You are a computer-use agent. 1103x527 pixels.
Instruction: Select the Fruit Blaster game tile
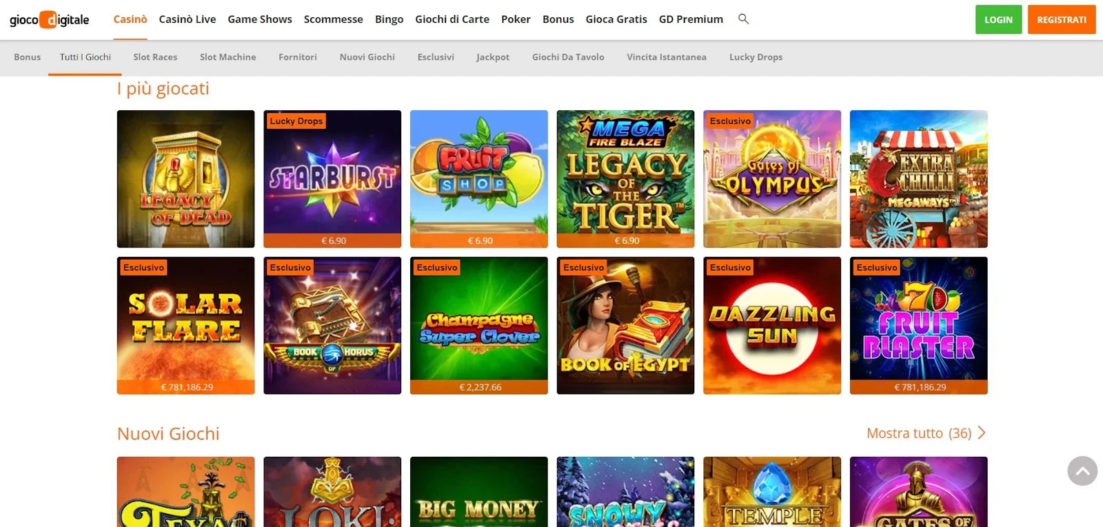point(919,326)
